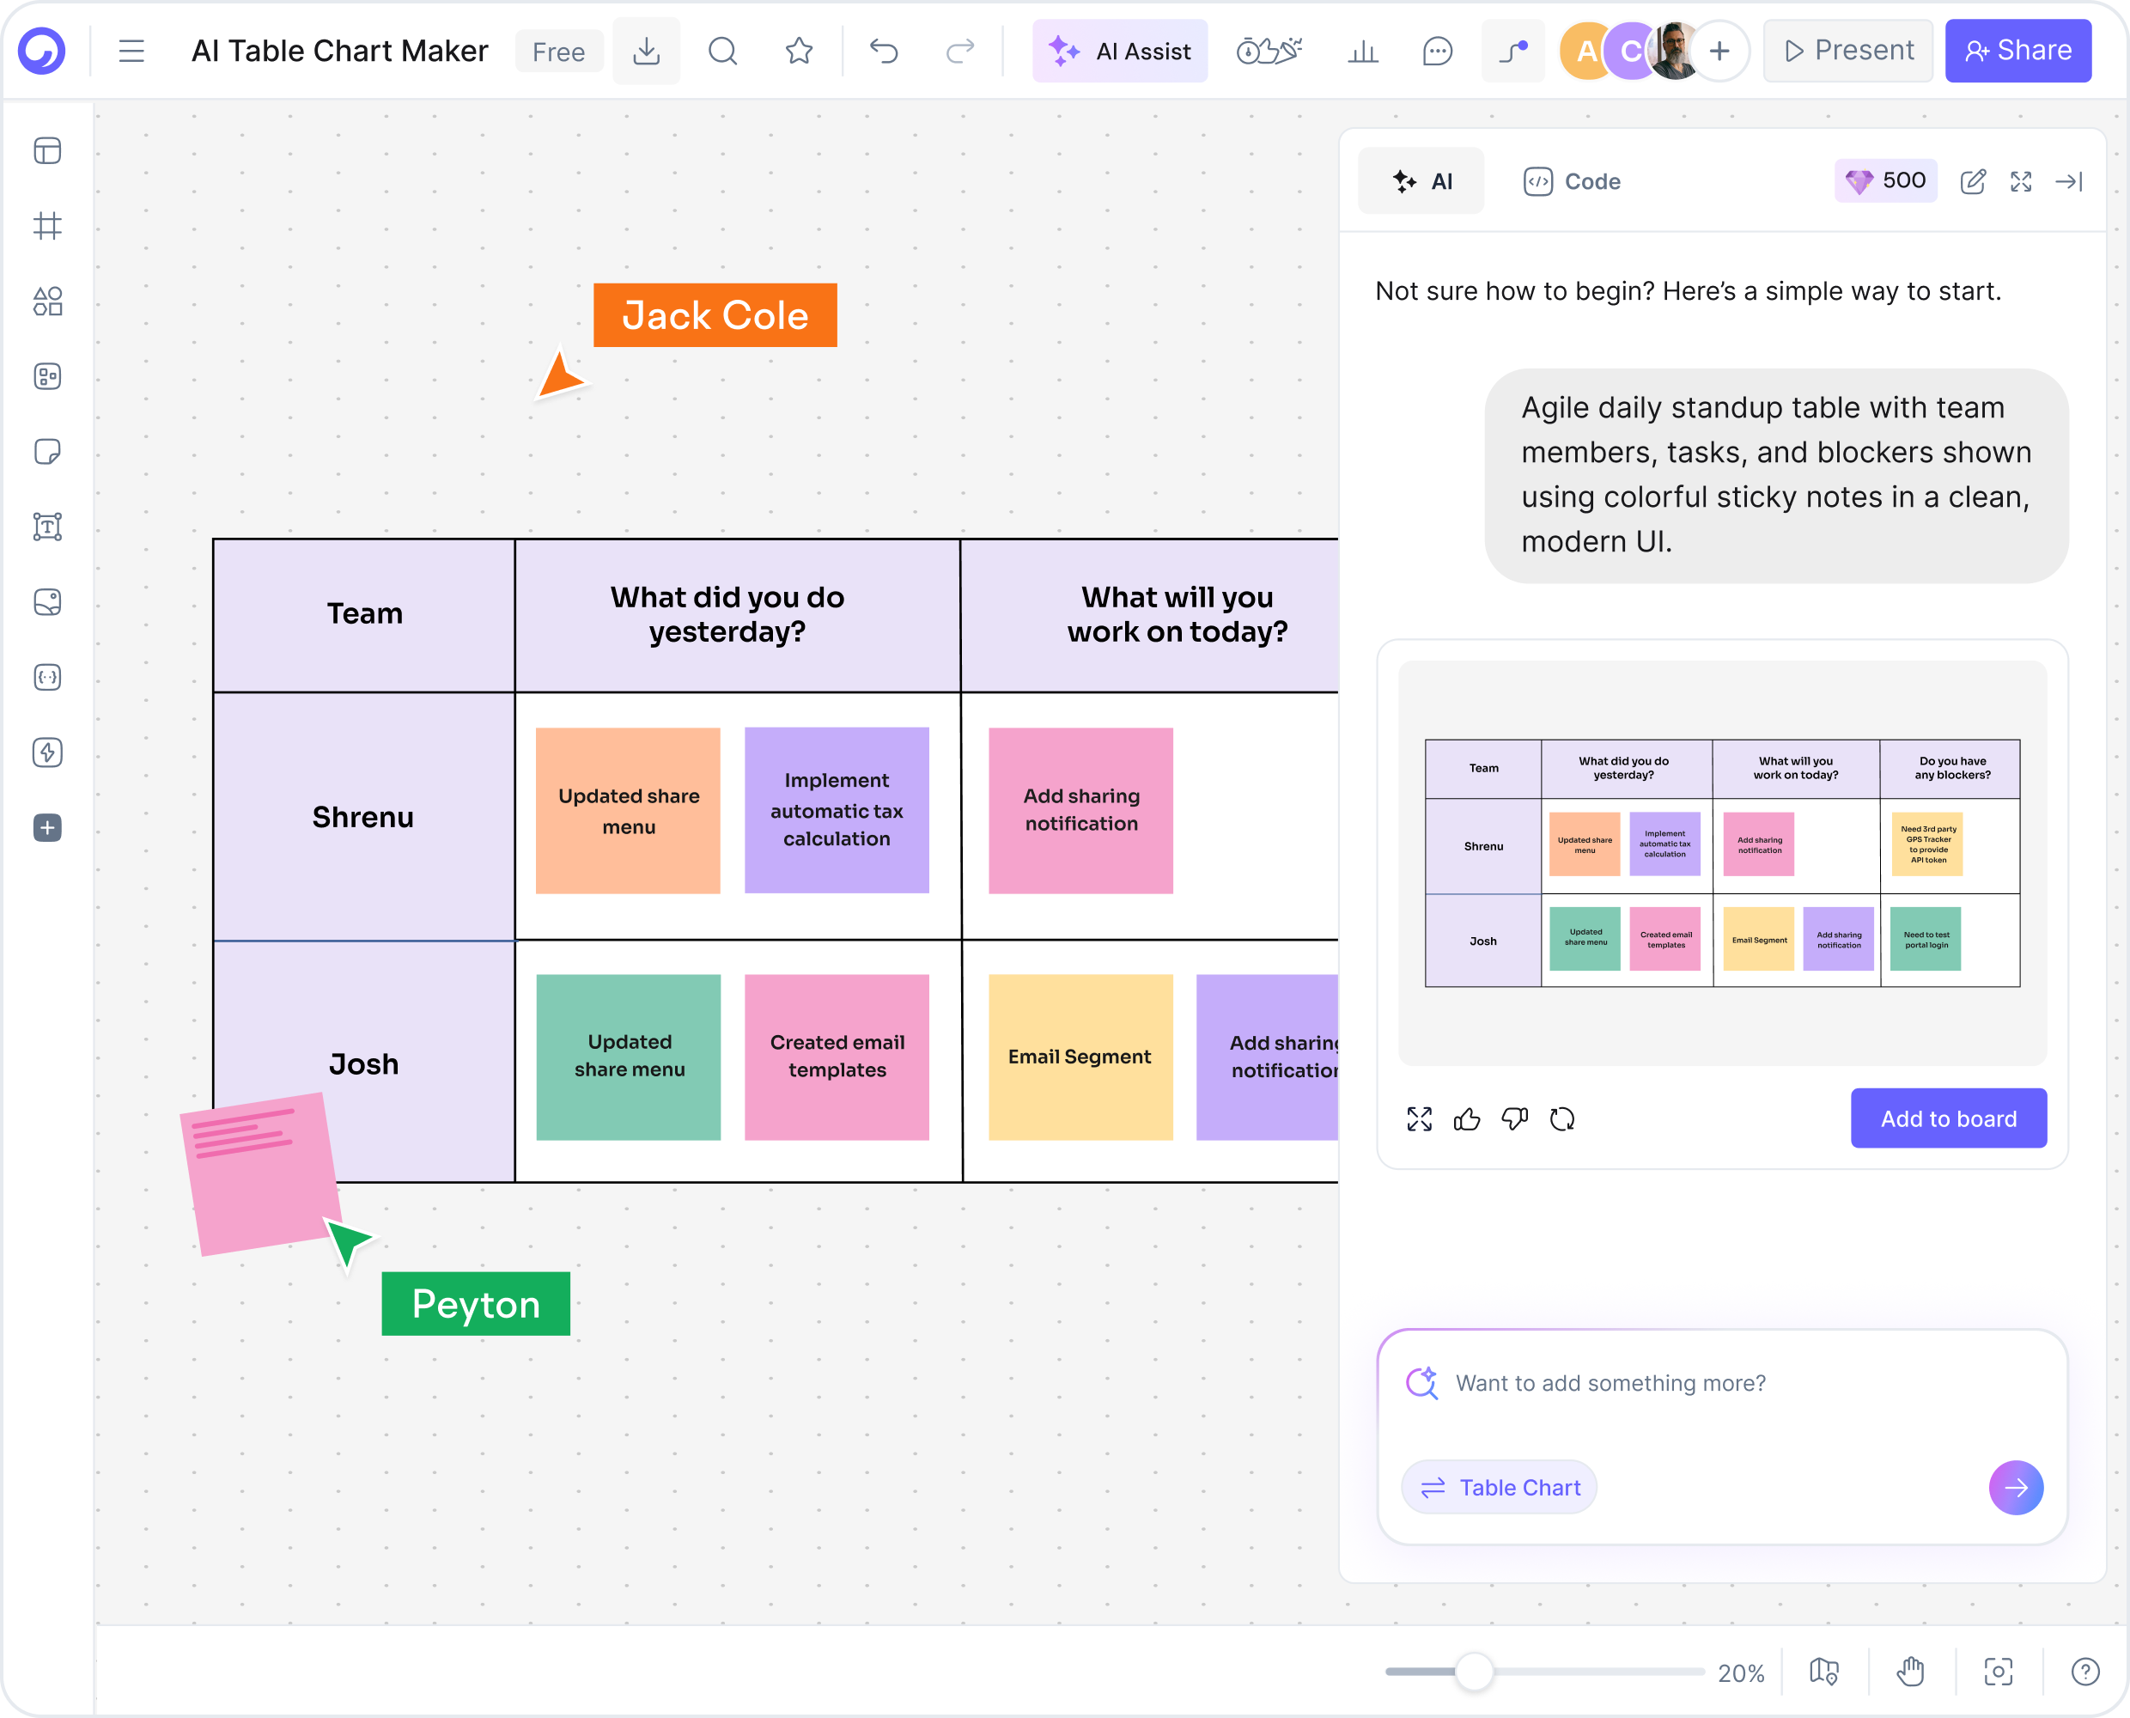Collapse the AI side panel
This screenshot has height=1718, width=2130.
tap(2069, 181)
